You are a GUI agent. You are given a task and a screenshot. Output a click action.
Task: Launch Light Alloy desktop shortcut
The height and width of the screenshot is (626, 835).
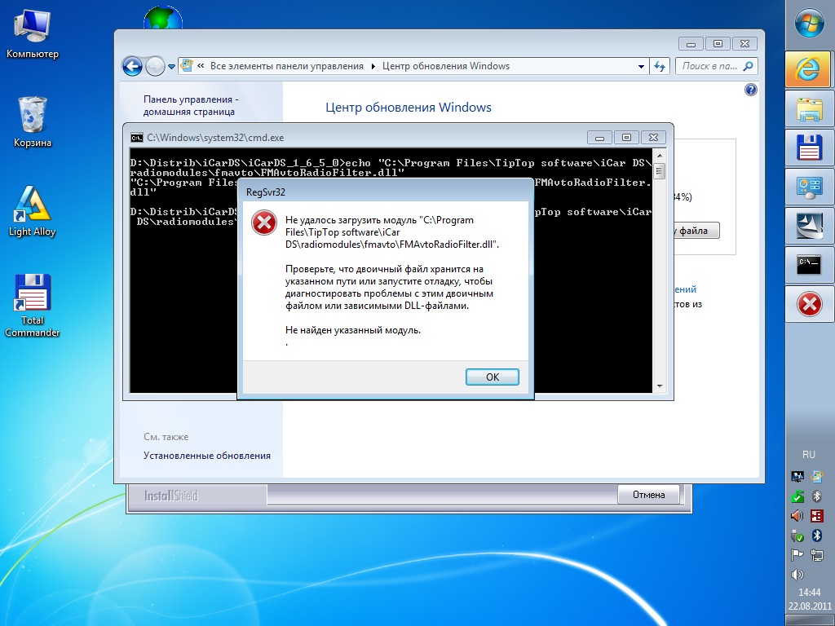33,212
